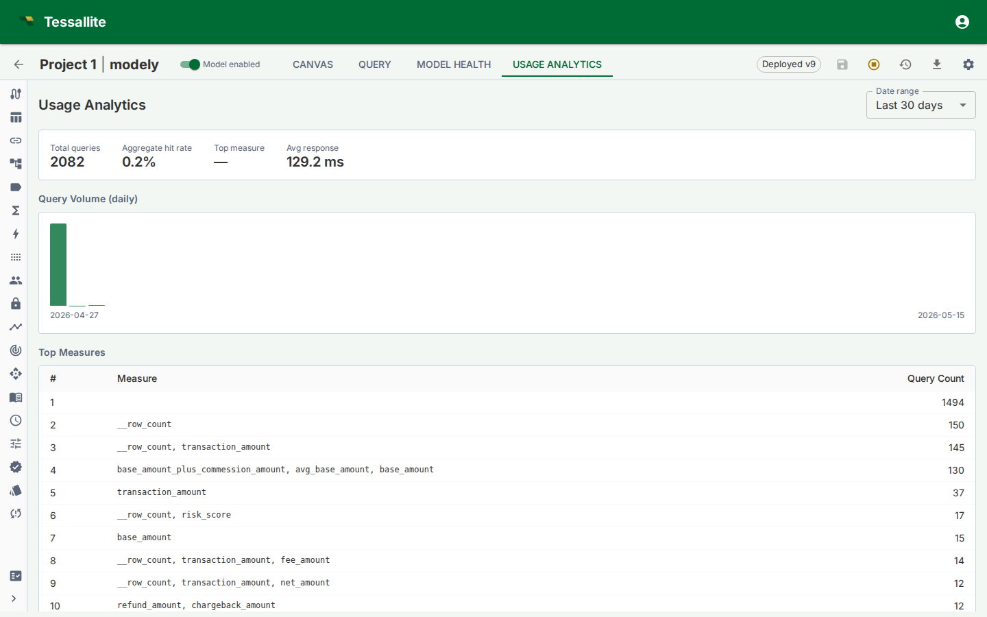Viewport: 987px width, 617px height.
Task: Open the sync problem icon in sidebar
Action: (16, 513)
